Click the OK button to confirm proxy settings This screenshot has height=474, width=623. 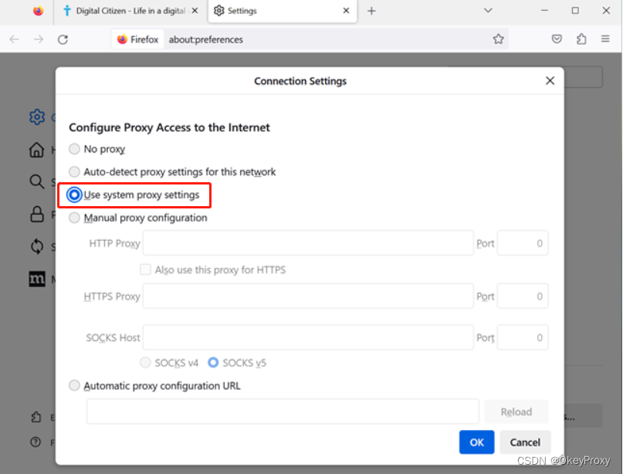(x=476, y=442)
